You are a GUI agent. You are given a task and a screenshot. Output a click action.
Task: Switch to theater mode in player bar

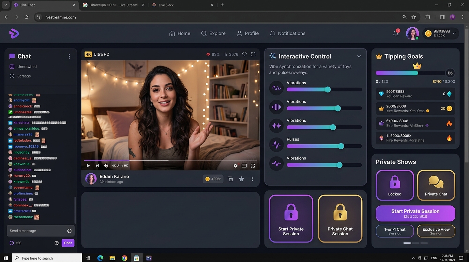[244, 165]
